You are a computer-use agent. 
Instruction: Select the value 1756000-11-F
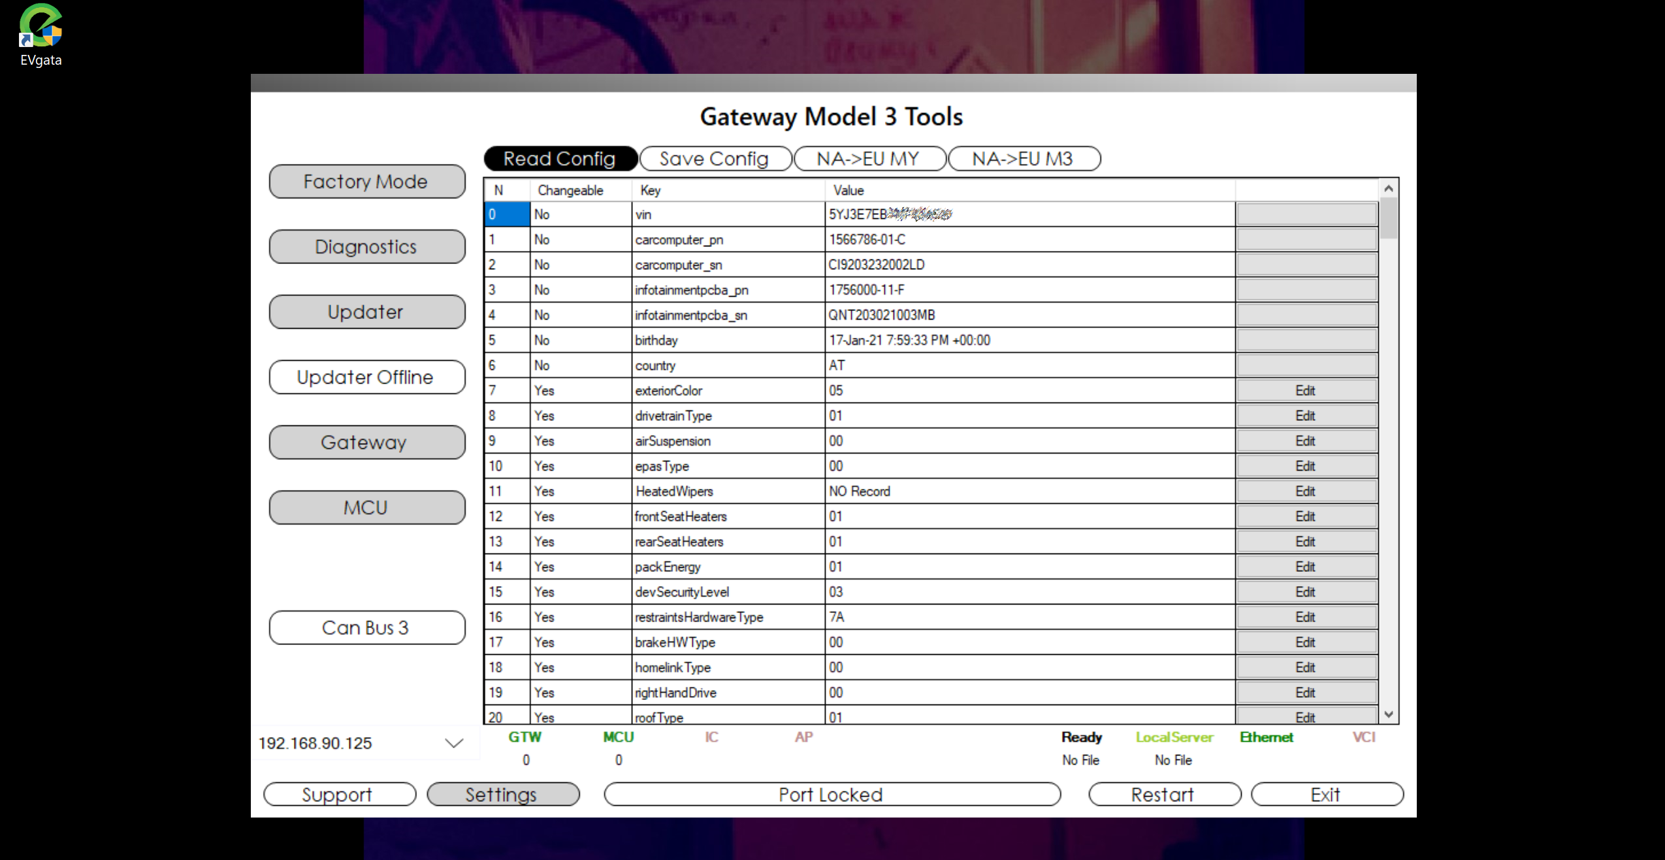(x=1030, y=290)
